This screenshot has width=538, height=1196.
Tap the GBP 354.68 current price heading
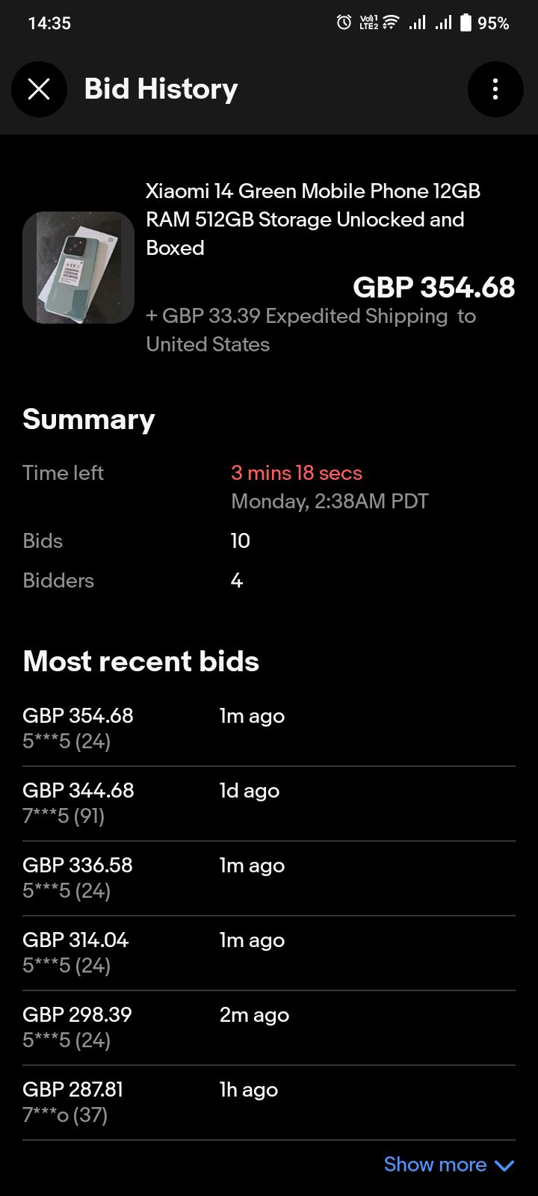tap(433, 288)
